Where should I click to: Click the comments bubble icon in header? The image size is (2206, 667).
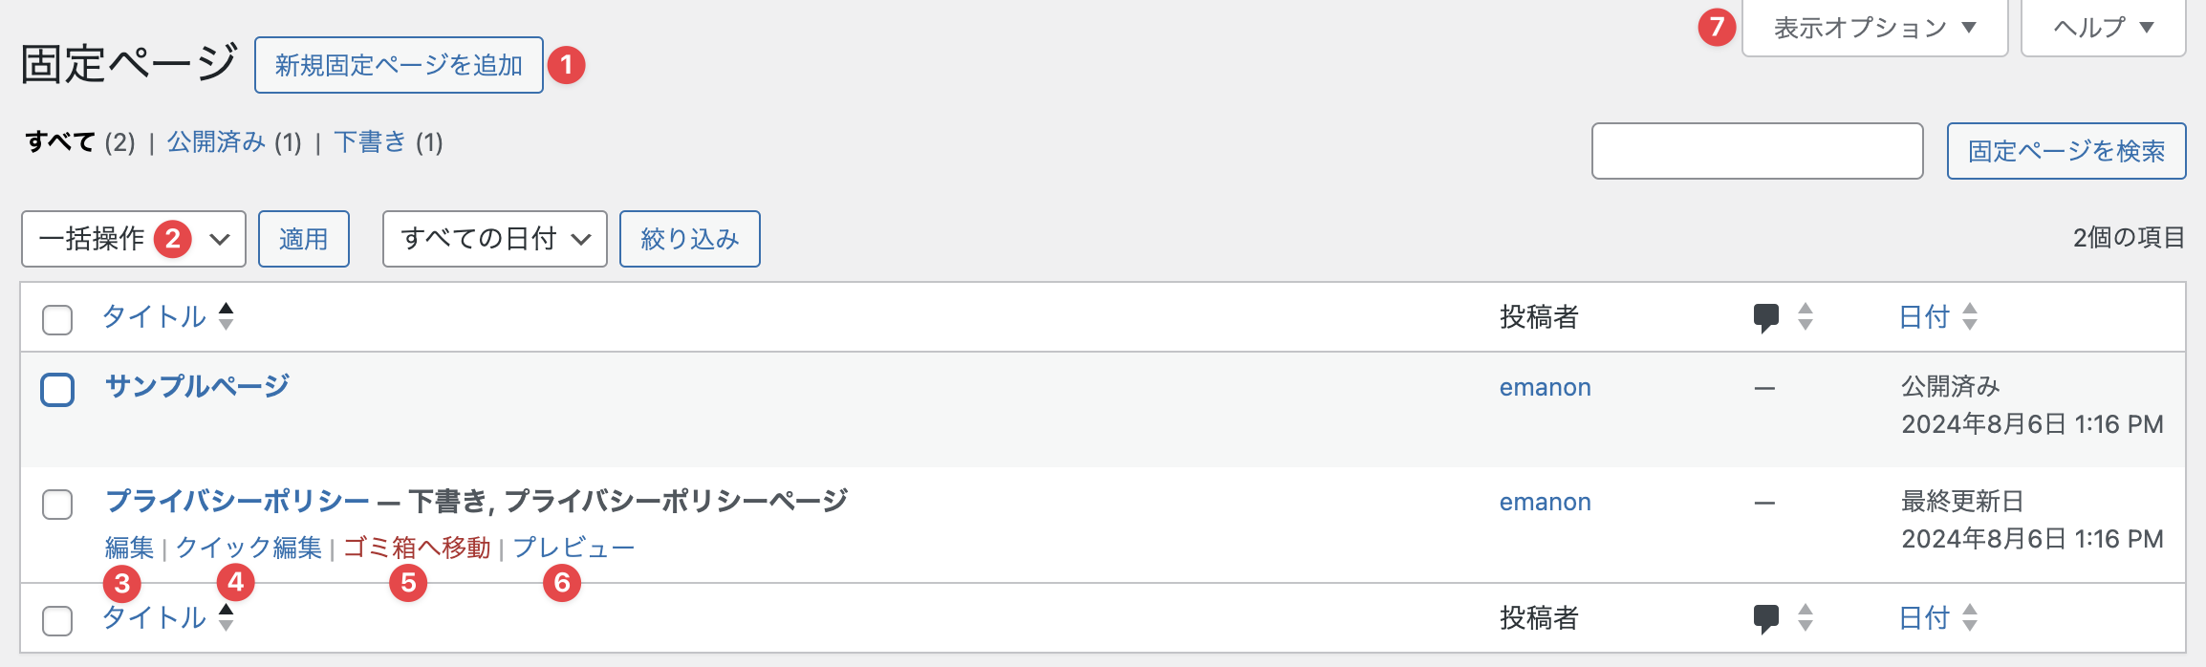click(1765, 317)
